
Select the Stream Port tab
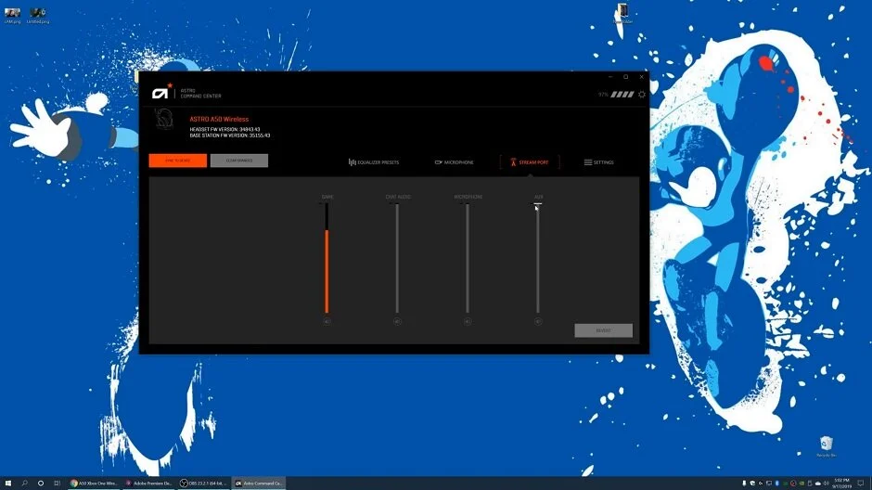tap(530, 162)
